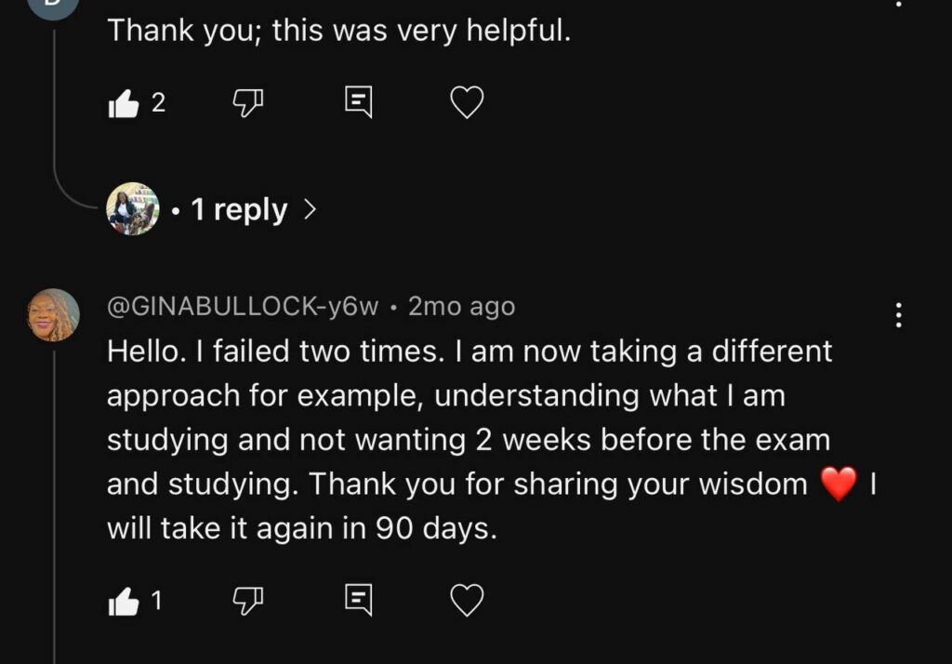Tap the red heart emoji in the comment
This screenshot has height=664, width=952.
pyautogui.click(x=839, y=485)
